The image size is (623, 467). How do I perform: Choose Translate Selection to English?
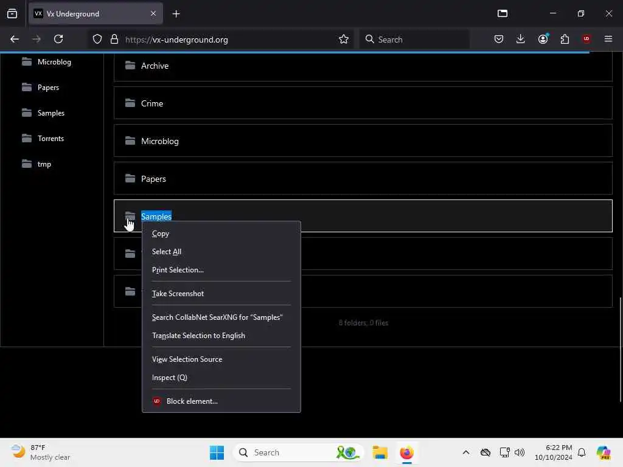pyautogui.click(x=221, y=336)
